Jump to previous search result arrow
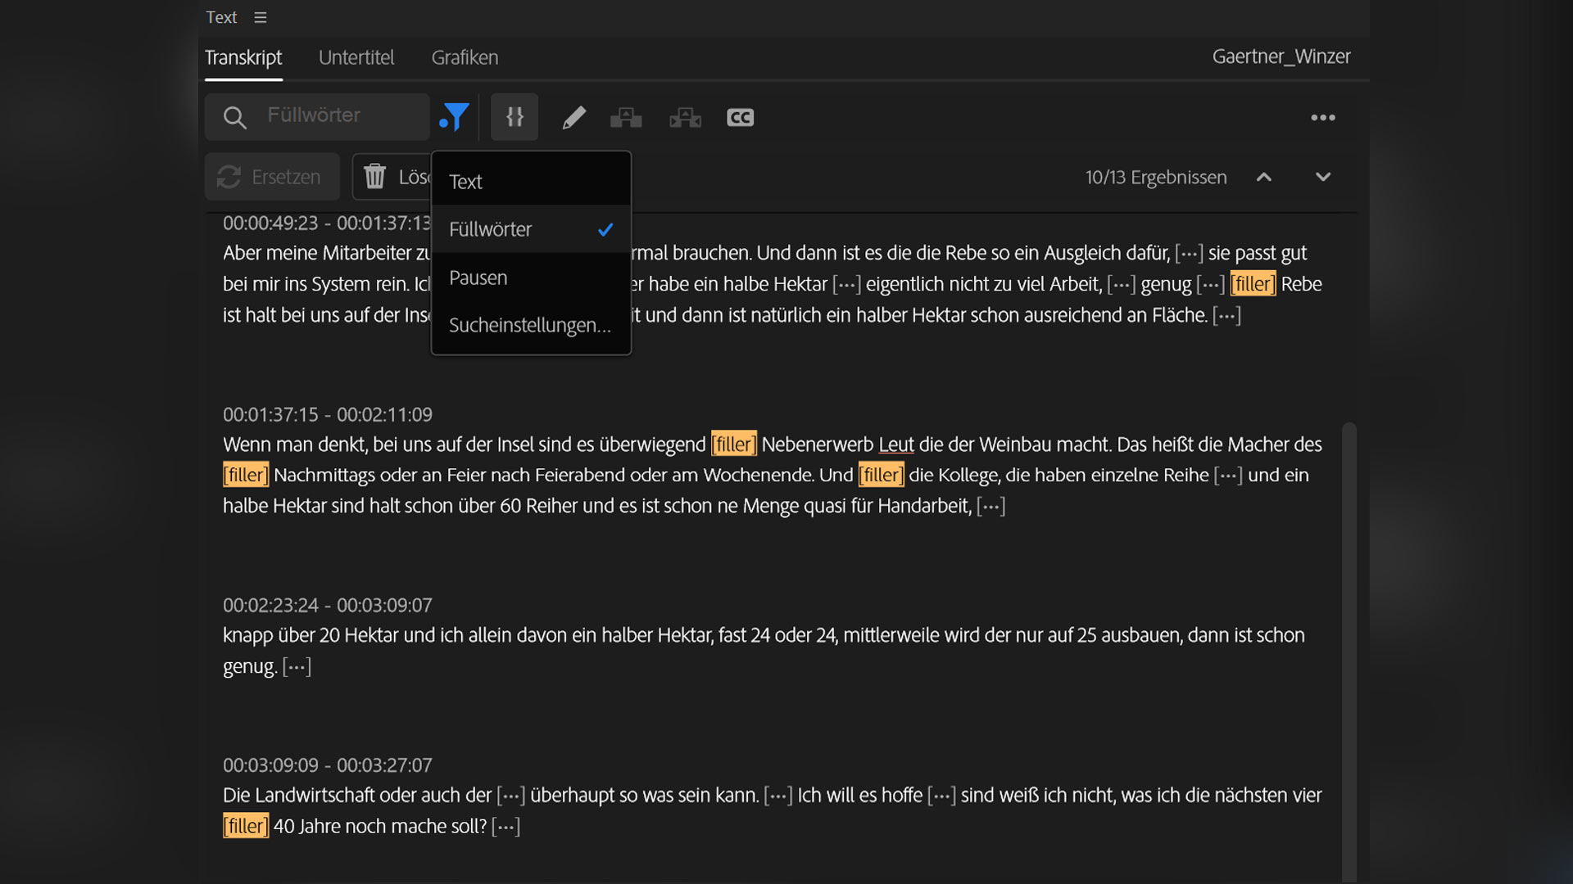This screenshot has width=1573, height=884. pyautogui.click(x=1264, y=177)
